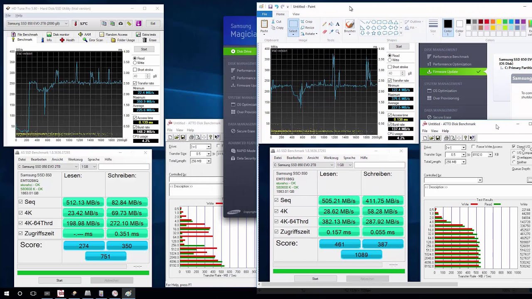Image resolution: width=532 pixels, height=299 pixels.
Task: Open the Random Access tab in HD Tune Pro
Action: [113, 34]
